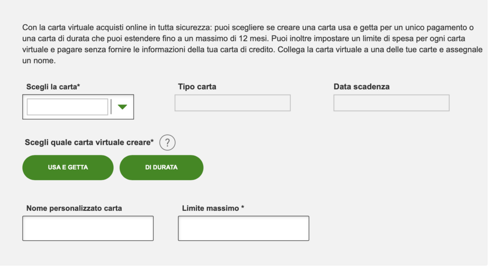Click the 'Limite massimo *' label

click(x=213, y=208)
